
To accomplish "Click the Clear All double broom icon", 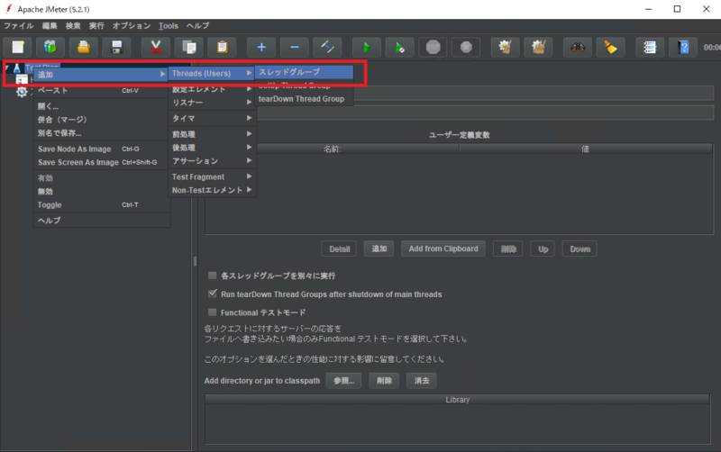I will pyautogui.click(x=538, y=48).
